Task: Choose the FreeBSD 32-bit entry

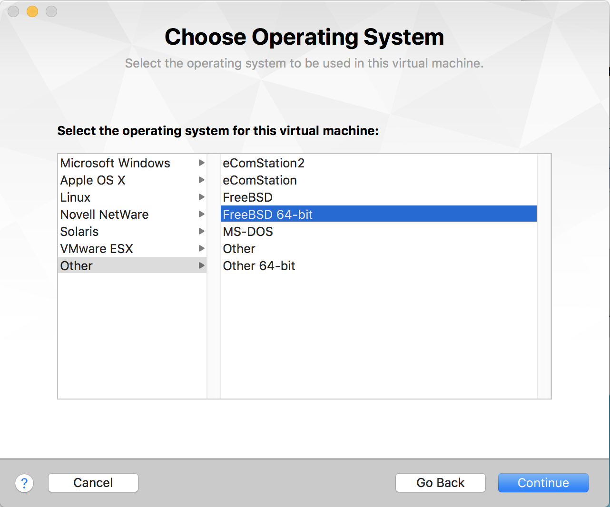Action: [248, 197]
